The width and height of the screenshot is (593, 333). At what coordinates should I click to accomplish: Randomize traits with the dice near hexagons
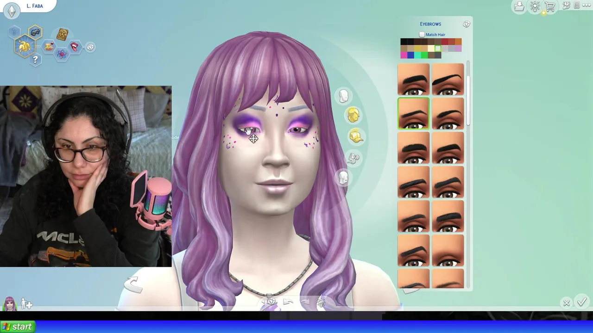[90, 47]
